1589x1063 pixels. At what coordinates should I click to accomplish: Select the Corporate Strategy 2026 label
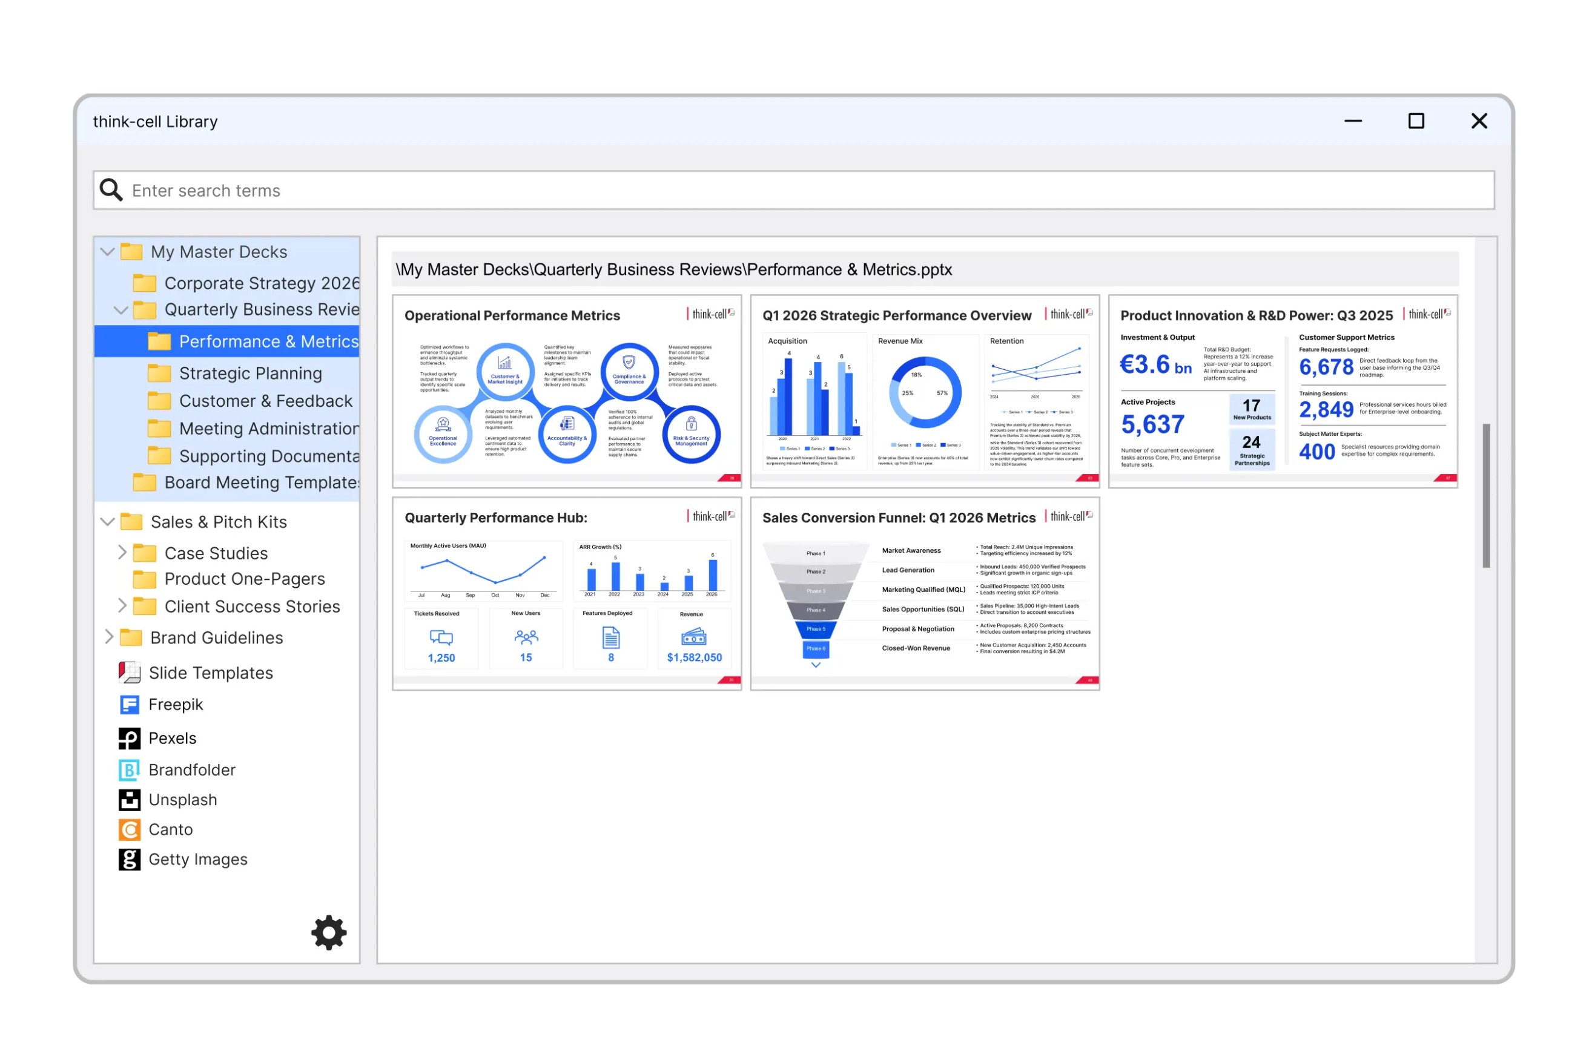click(x=262, y=283)
